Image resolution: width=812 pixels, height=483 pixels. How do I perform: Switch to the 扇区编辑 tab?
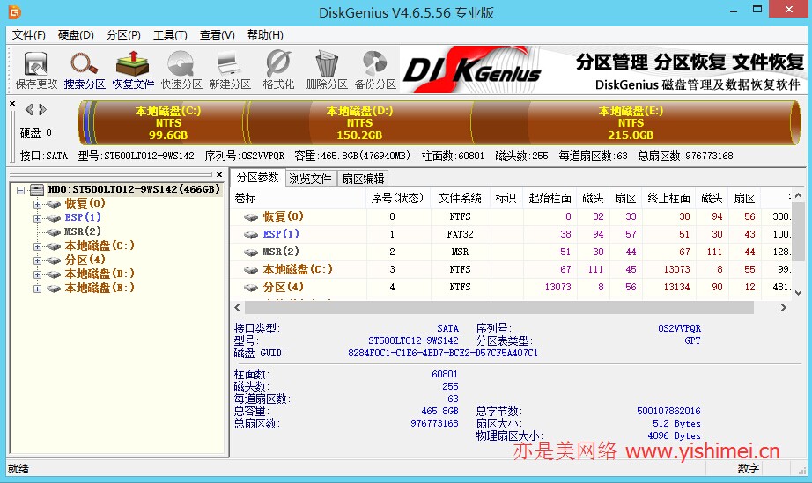tap(363, 179)
